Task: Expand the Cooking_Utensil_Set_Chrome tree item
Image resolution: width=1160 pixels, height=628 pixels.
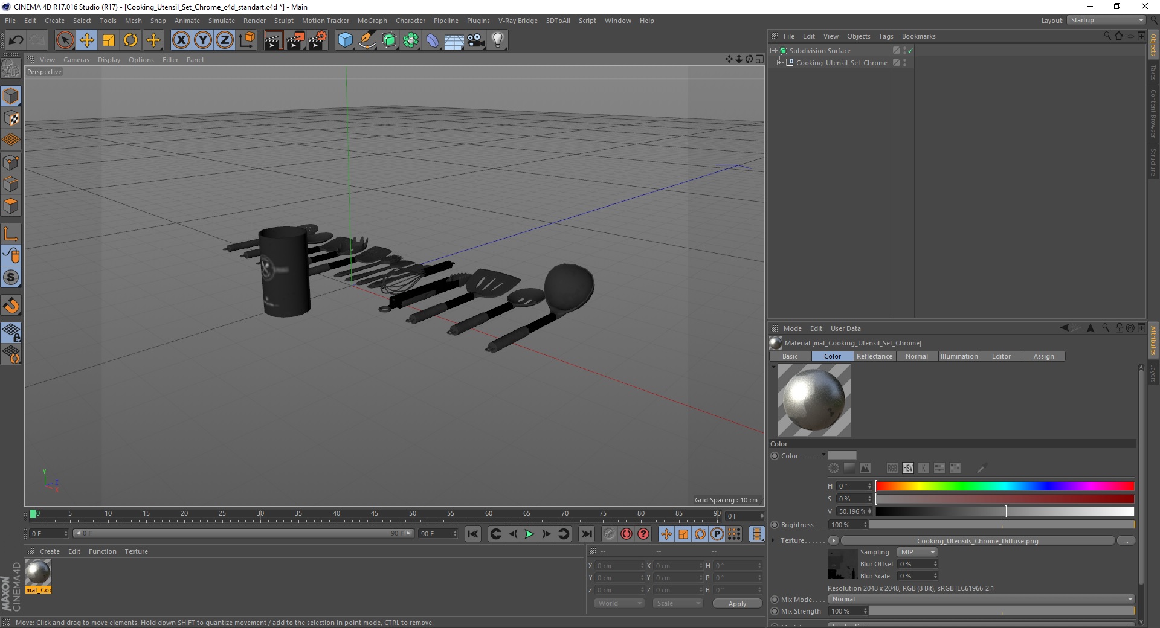Action: point(780,62)
